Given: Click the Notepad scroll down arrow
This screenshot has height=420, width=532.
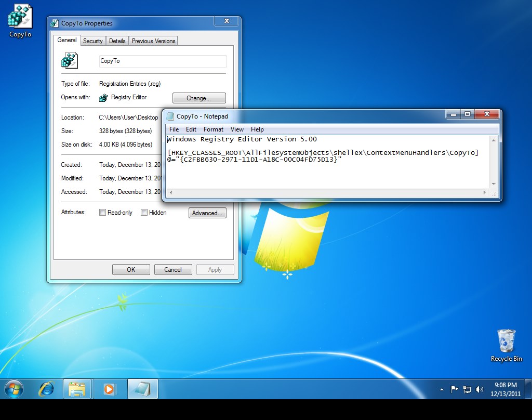Looking at the screenshot, I should coord(494,184).
